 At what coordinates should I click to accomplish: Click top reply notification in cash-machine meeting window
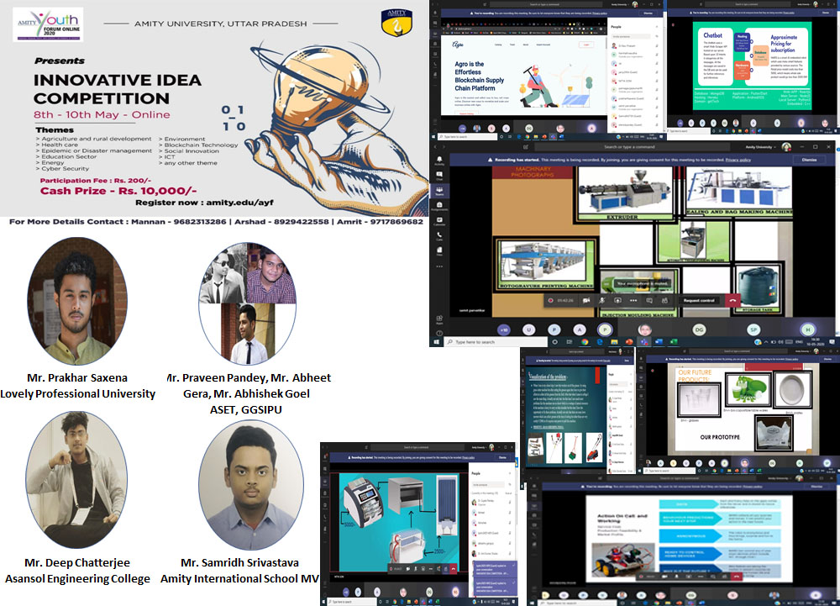[496, 568]
